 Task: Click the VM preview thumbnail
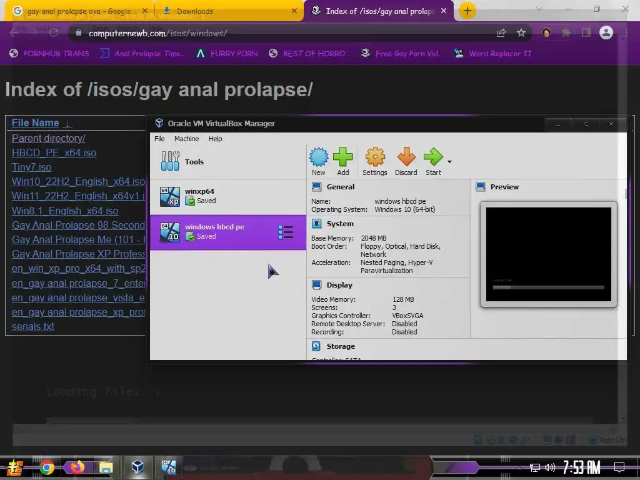click(549, 254)
